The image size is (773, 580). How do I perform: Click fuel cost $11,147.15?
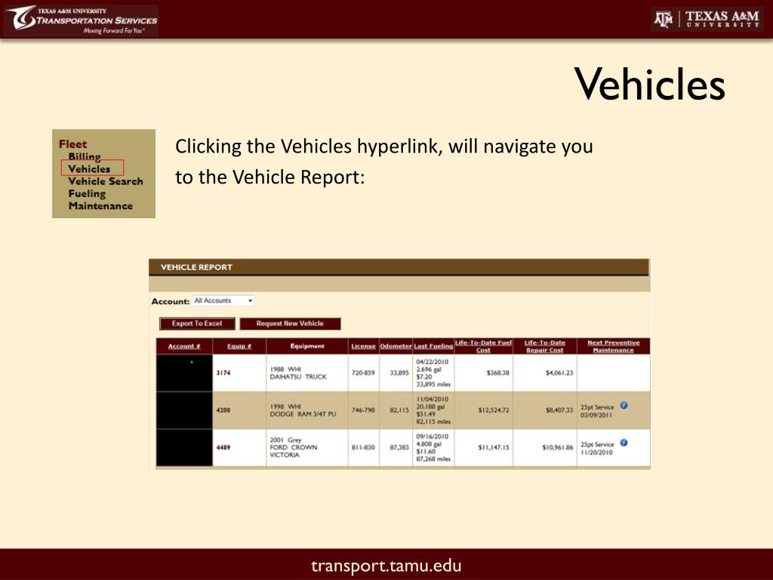coord(494,447)
